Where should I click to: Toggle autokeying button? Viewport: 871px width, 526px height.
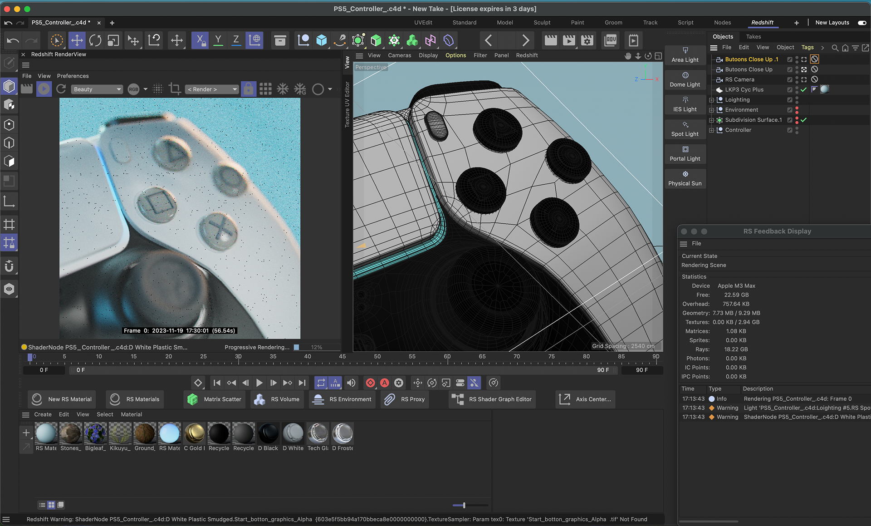click(385, 383)
